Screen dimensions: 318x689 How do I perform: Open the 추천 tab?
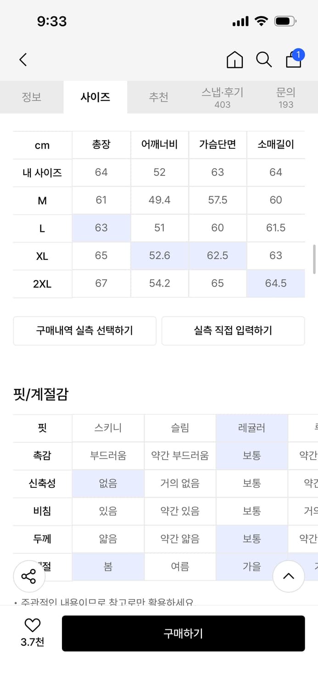pyautogui.click(x=159, y=97)
